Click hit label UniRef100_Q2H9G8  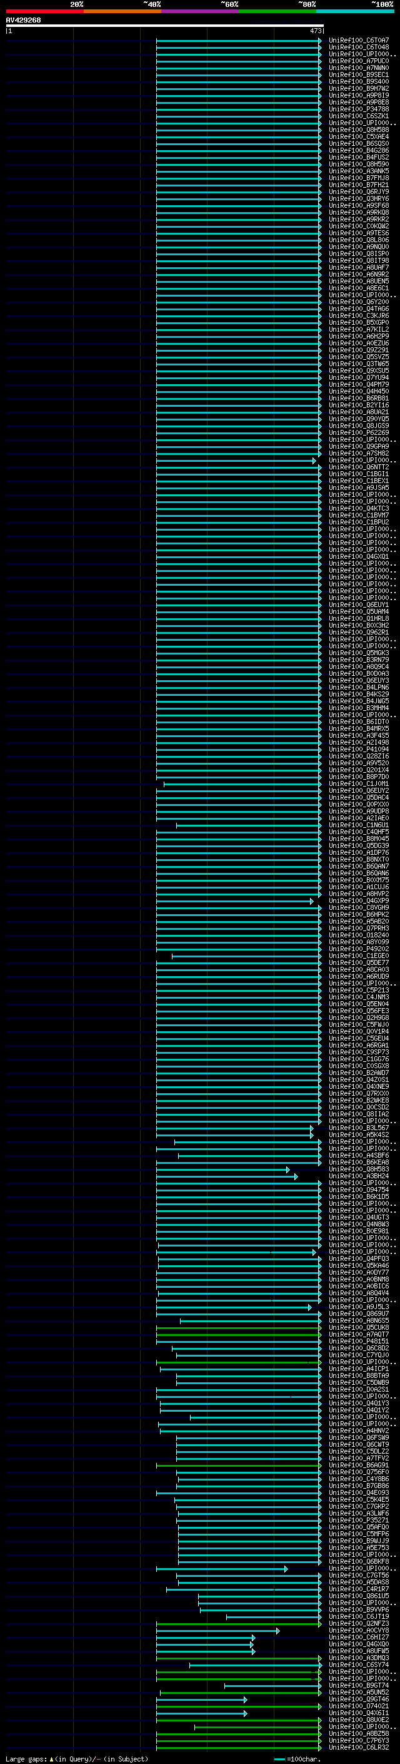pyautogui.click(x=358, y=1017)
